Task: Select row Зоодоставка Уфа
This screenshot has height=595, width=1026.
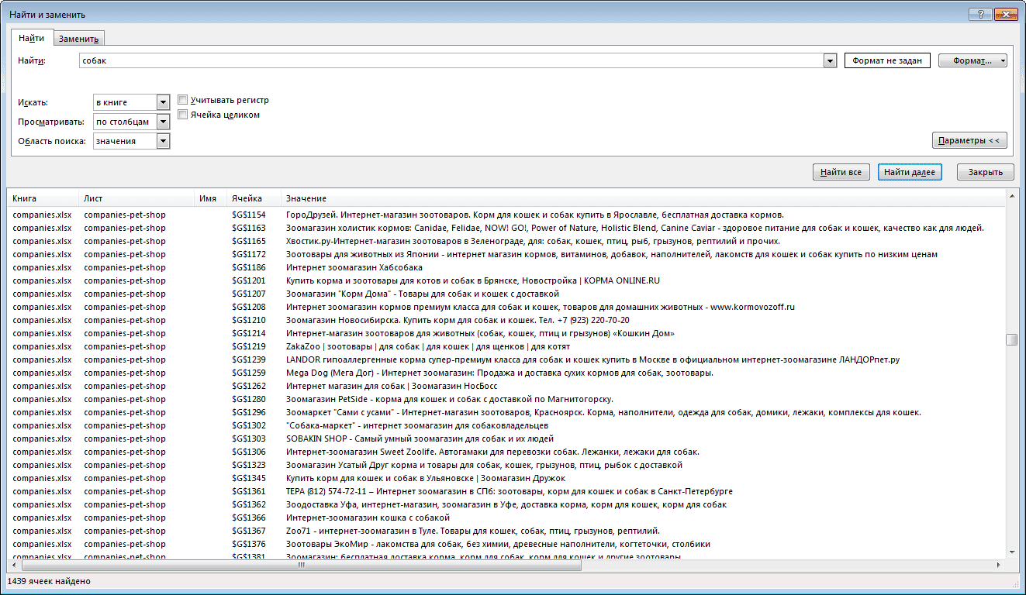Action: [x=506, y=504]
